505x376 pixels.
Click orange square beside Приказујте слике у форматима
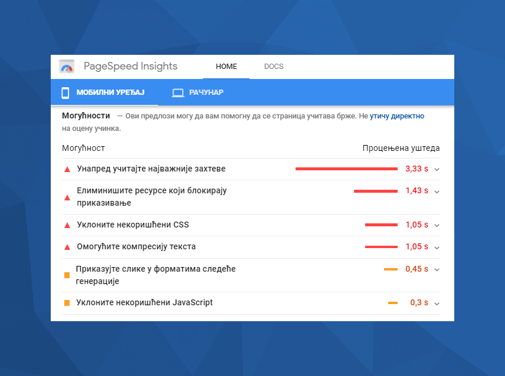[67, 275]
